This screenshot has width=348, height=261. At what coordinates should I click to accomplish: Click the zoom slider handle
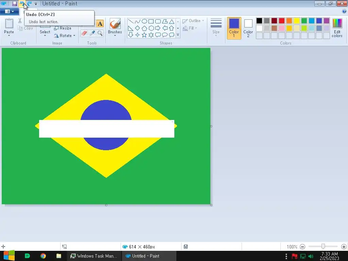(x=323, y=246)
